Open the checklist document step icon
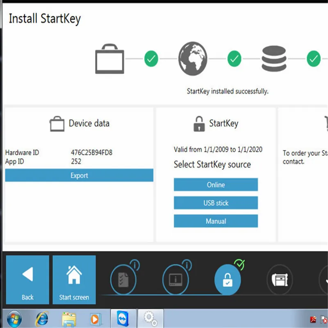The width and height of the screenshot is (328, 328). tap(123, 280)
